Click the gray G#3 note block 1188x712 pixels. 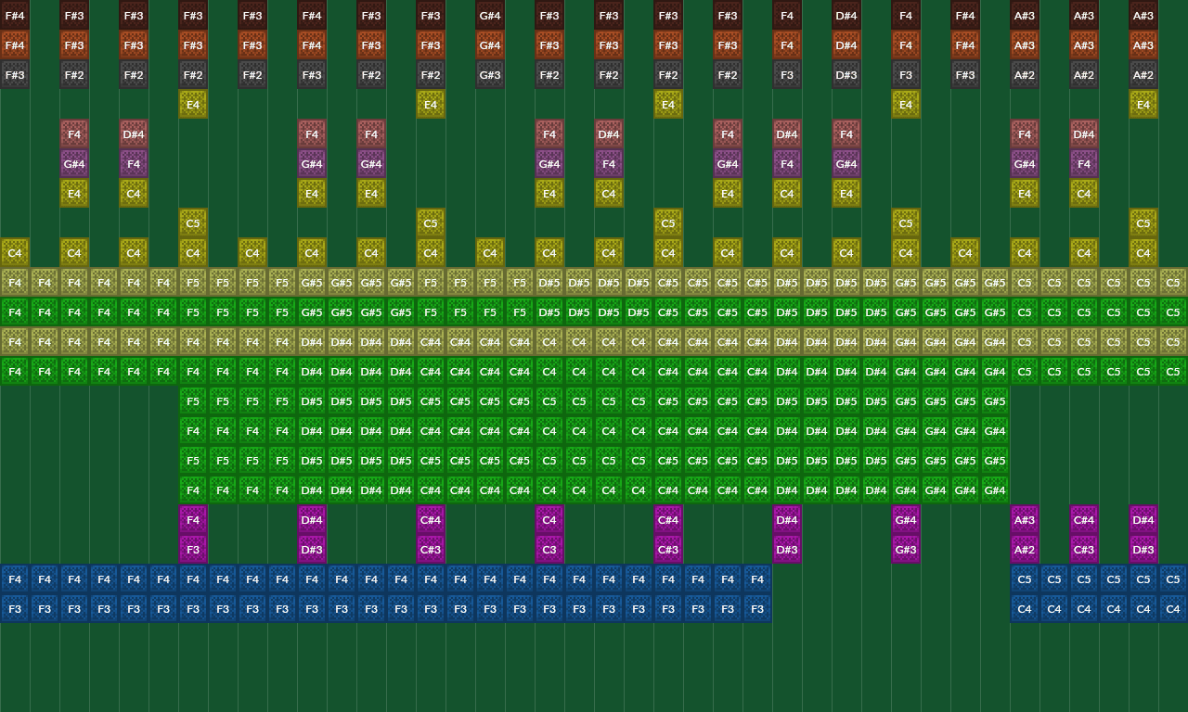tap(490, 75)
